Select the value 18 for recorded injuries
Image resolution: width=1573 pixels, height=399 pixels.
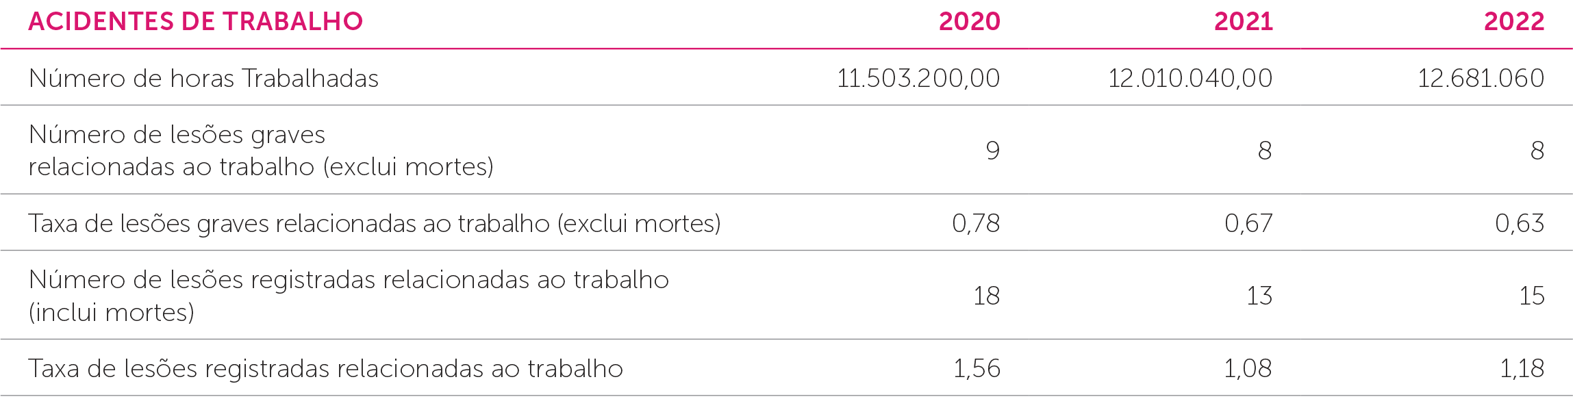(x=986, y=296)
